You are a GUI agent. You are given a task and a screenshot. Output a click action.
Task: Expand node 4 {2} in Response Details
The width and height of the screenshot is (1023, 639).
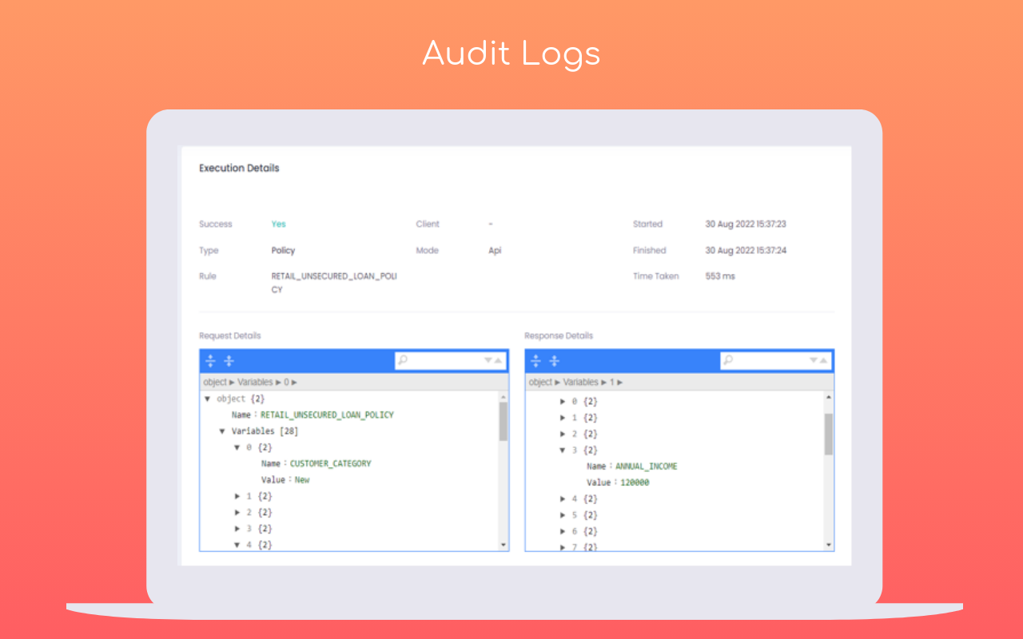563,498
